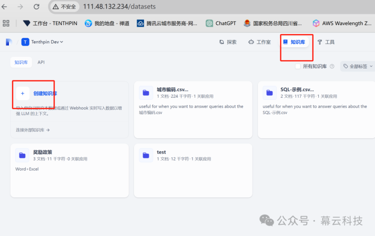Enable the 所有知识库 checkbox

pos(297,66)
